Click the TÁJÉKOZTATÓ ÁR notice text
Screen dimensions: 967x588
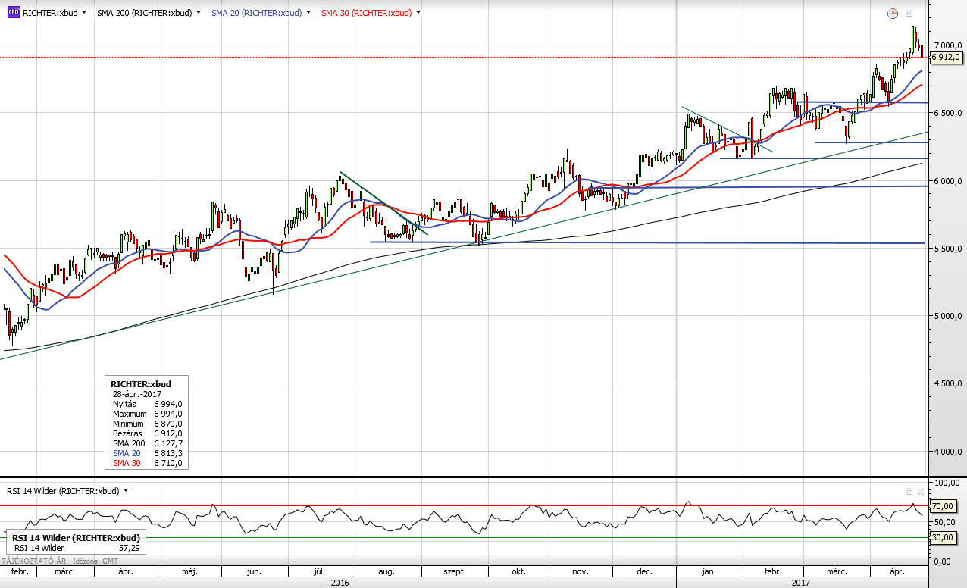point(34,561)
